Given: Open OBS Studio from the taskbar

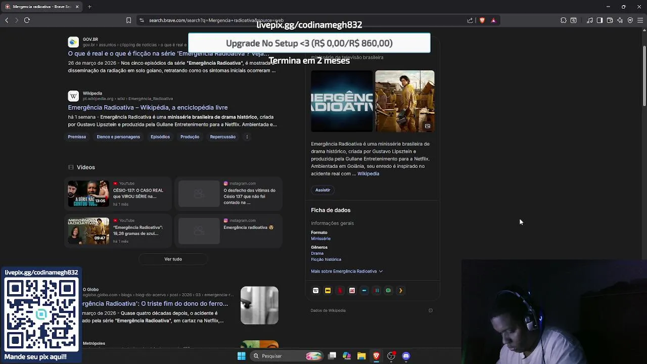Looking at the screenshot, I should click(x=391, y=356).
